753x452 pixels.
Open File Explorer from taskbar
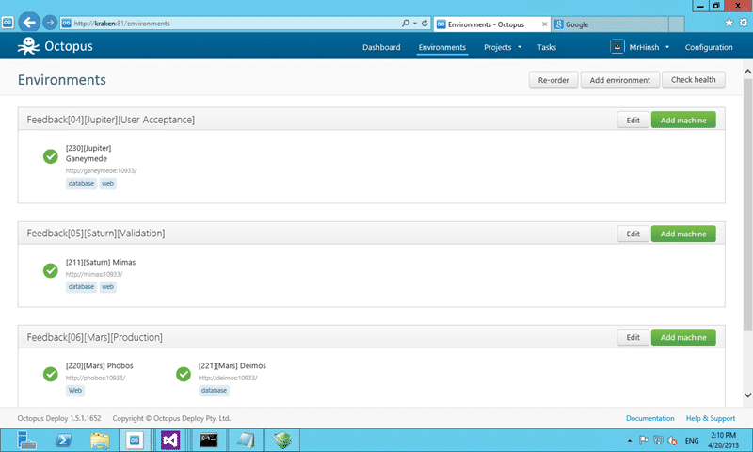(100, 440)
